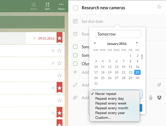Click the alarm clock reminder icon
The width and height of the screenshot is (166, 126).
point(75,34)
